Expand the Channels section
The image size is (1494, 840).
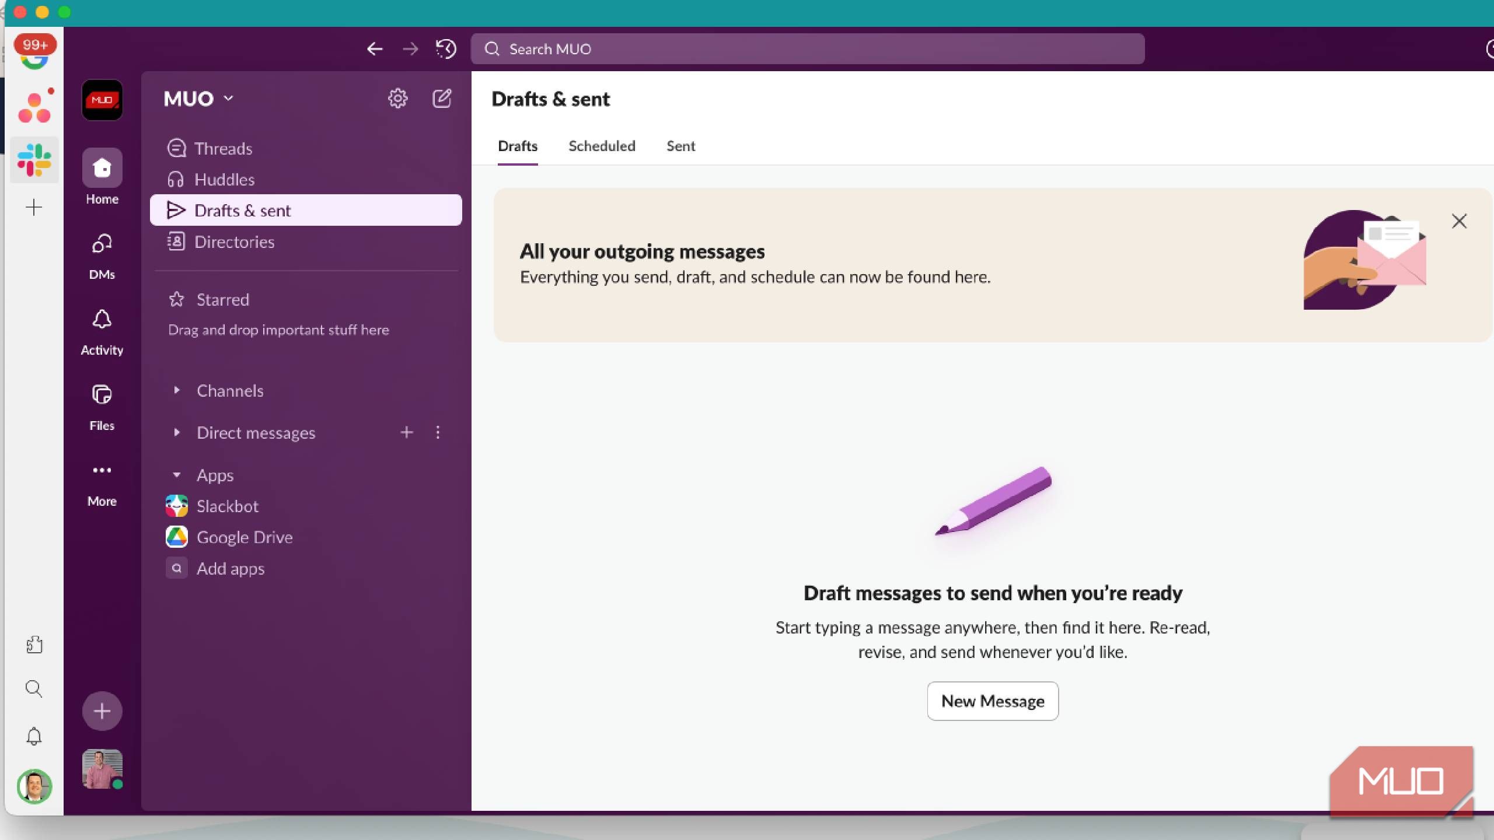(177, 390)
